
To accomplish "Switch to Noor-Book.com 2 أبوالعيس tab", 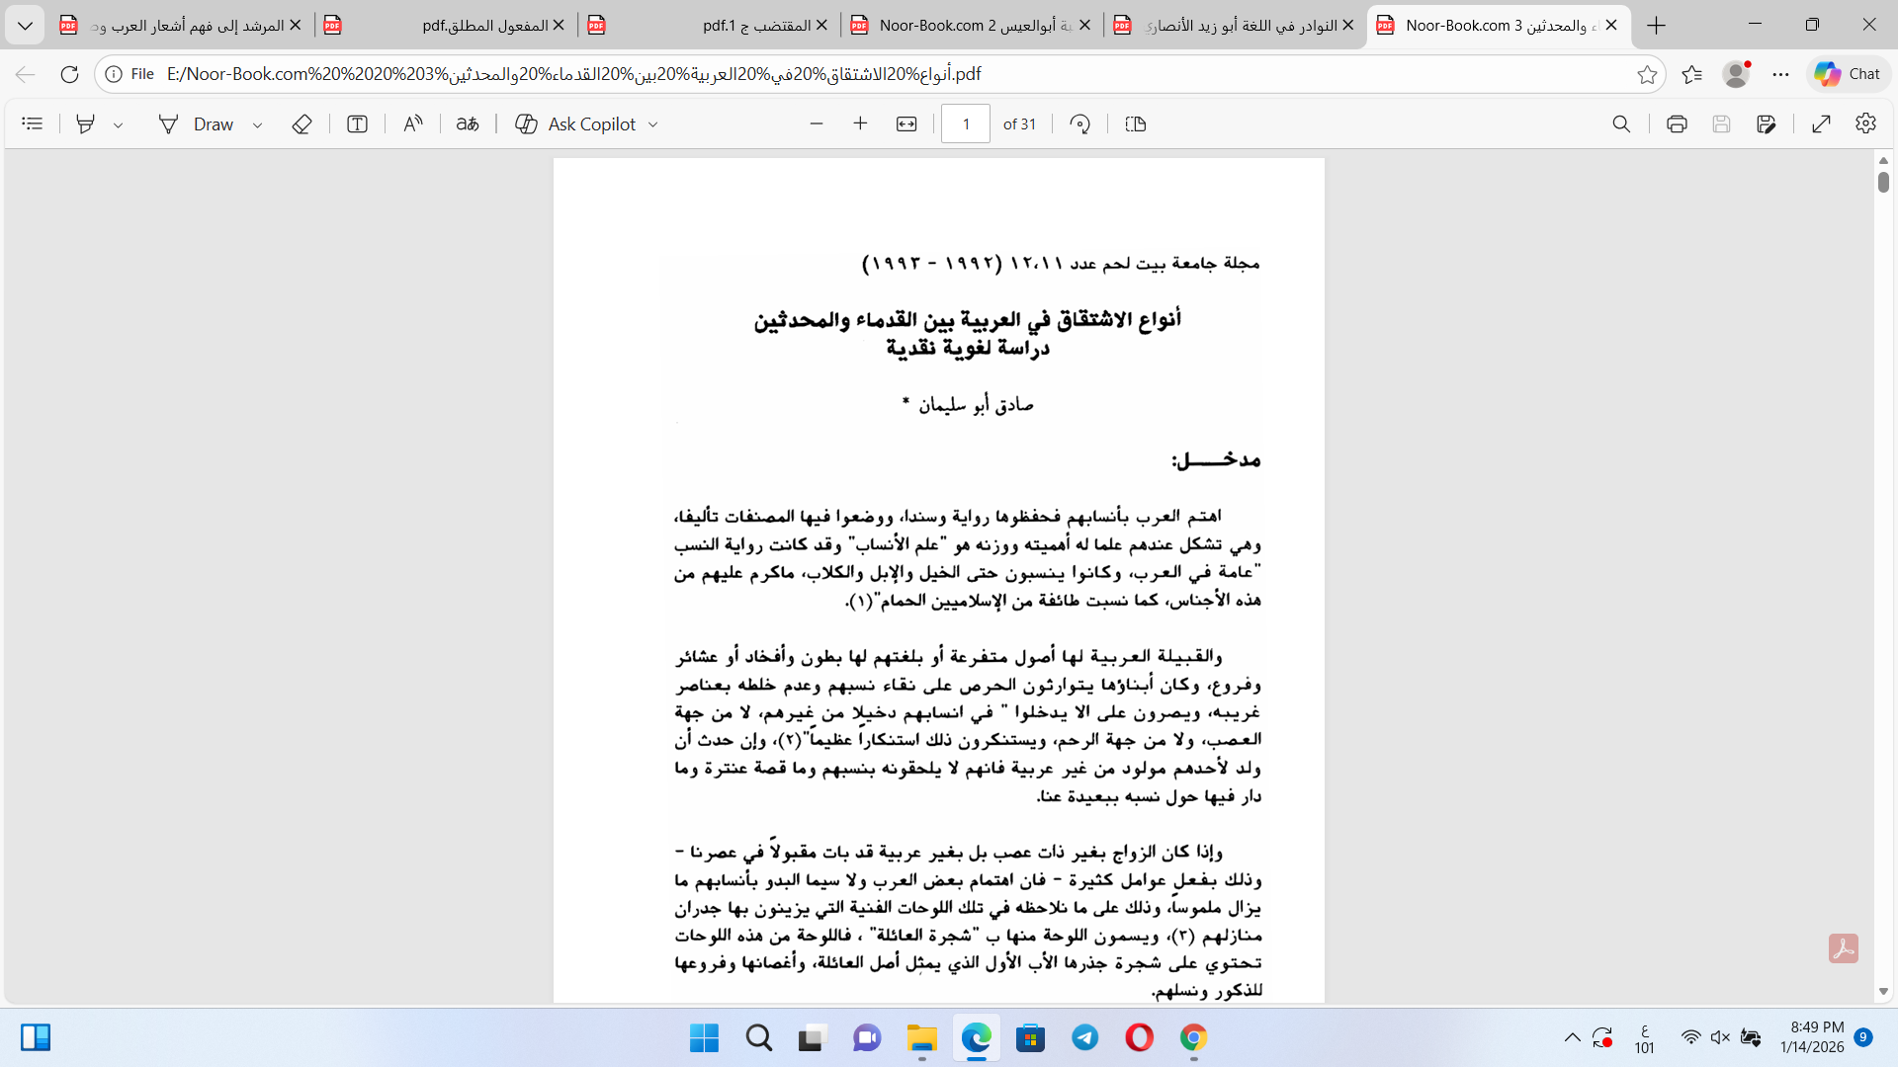I will 973,26.
